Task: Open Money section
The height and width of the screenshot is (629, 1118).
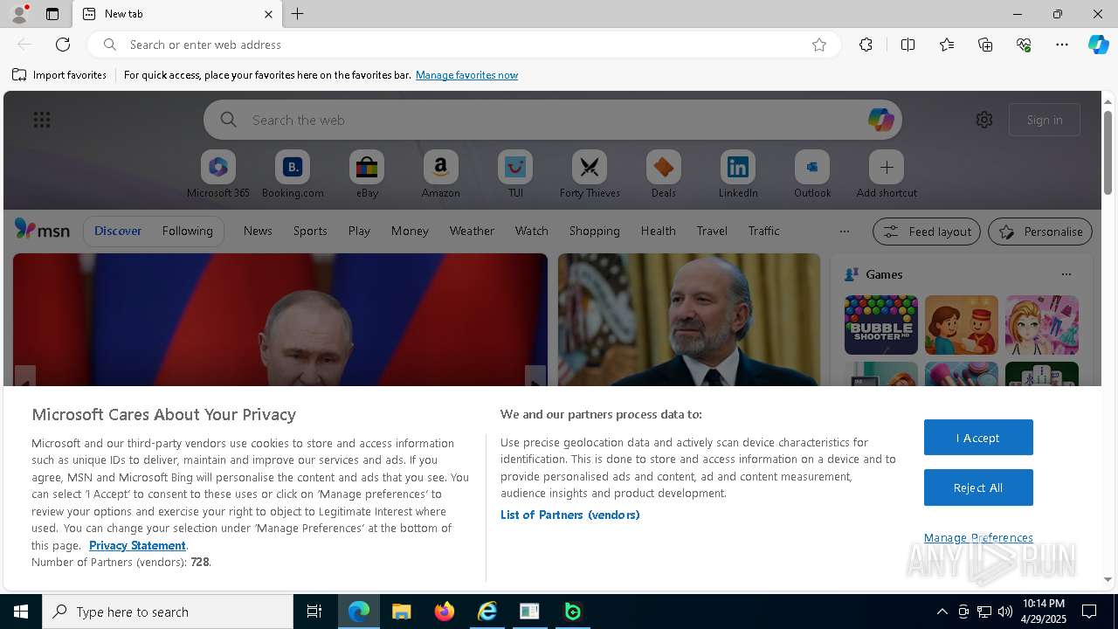Action: tap(410, 231)
